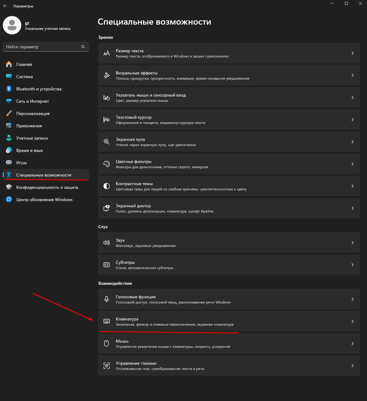Click the Учетные записи person icon

9,138
